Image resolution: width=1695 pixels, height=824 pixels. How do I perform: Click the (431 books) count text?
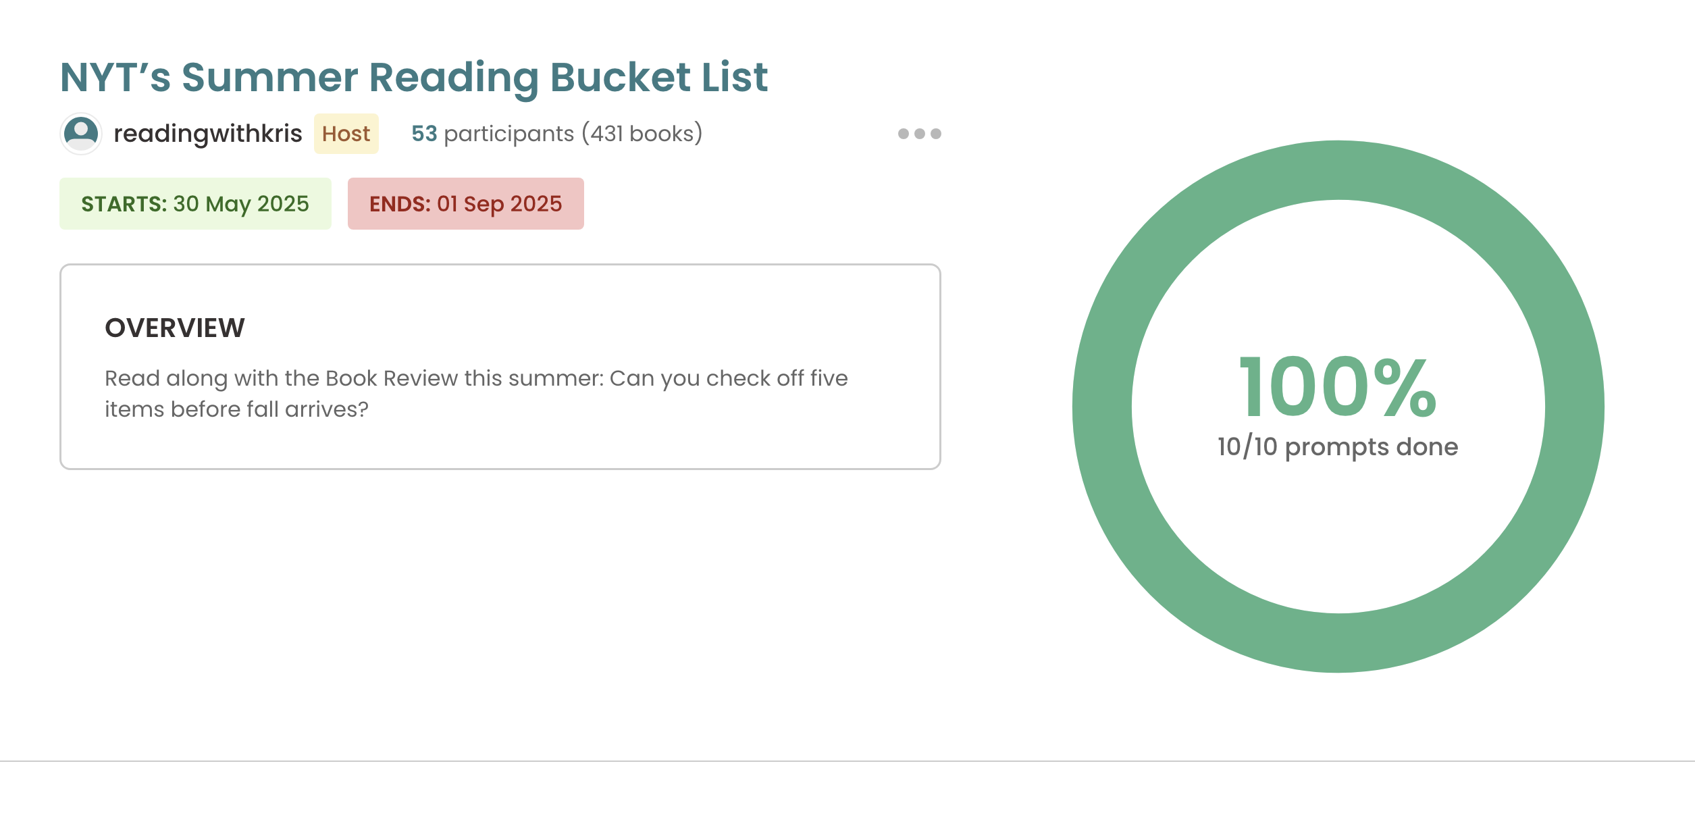click(x=642, y=134)
